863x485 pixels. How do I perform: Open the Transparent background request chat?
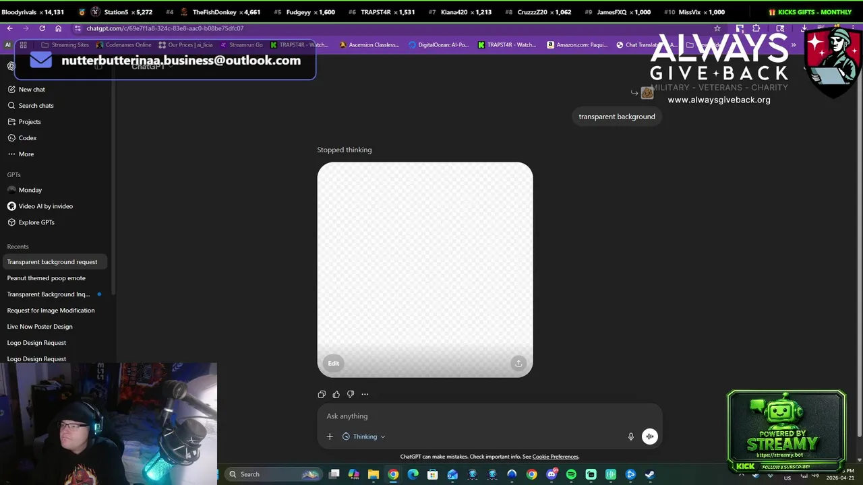55,262
